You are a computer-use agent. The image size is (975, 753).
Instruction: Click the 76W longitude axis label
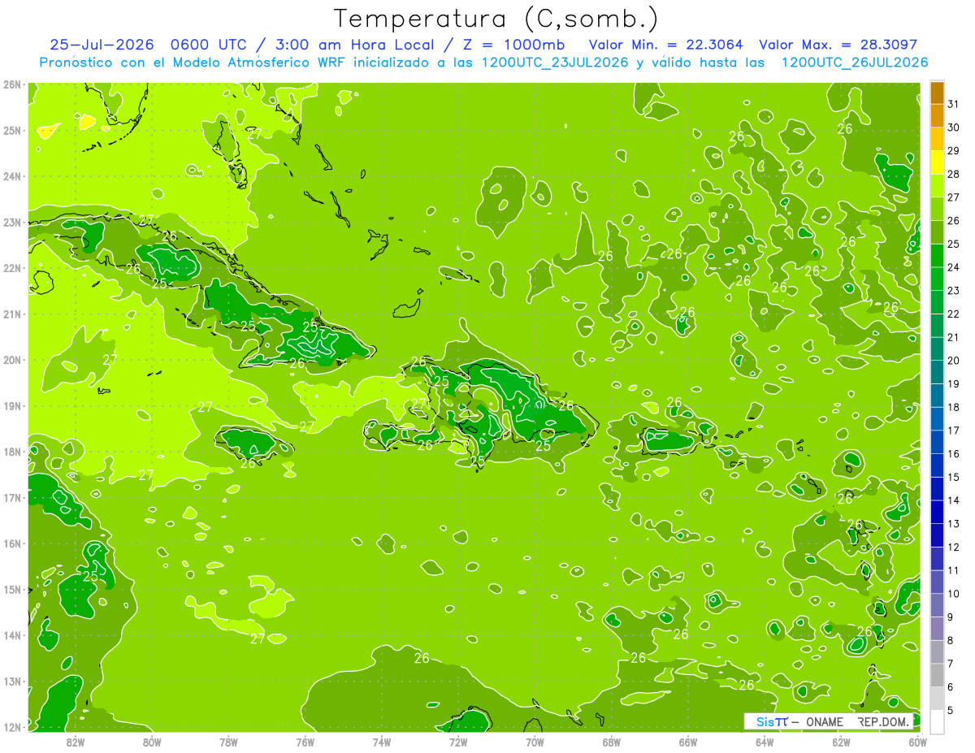[x=305, y=742]
